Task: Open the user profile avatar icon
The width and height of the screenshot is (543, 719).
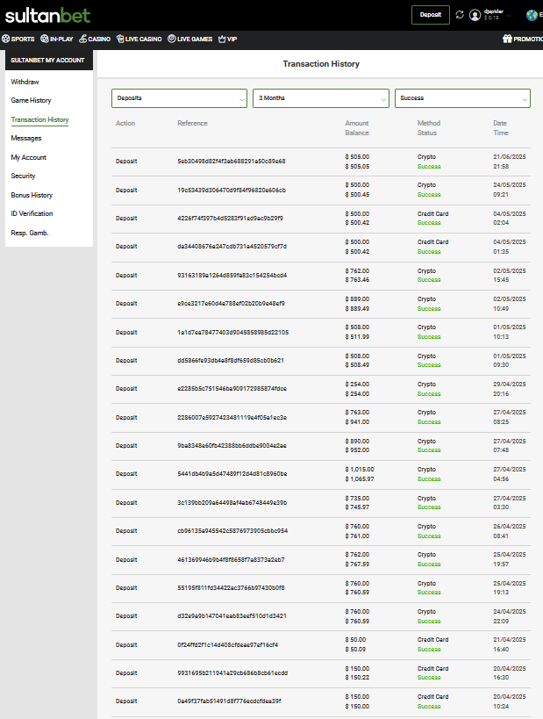Action: [x=475, y=15]
